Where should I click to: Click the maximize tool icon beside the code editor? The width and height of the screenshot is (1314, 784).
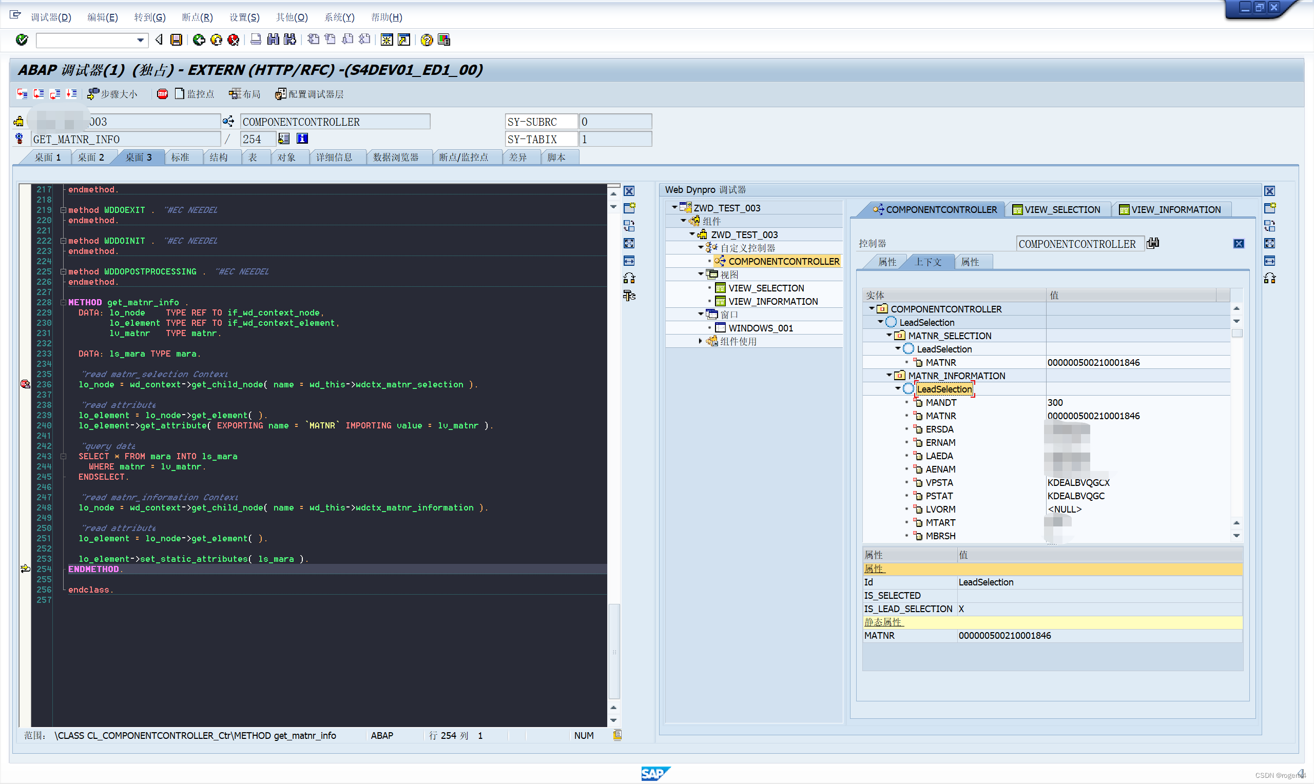coord(629,244)
